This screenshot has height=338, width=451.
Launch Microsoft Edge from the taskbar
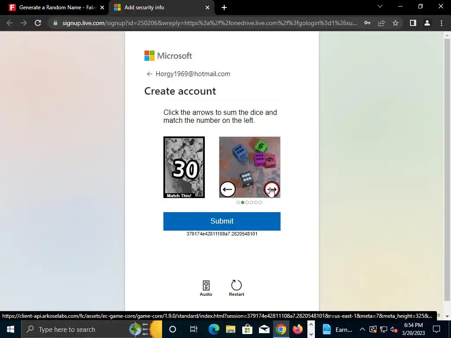[214, 329]
